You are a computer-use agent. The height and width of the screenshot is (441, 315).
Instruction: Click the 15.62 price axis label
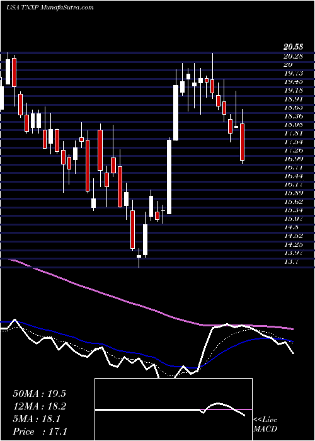click(294, 202)
